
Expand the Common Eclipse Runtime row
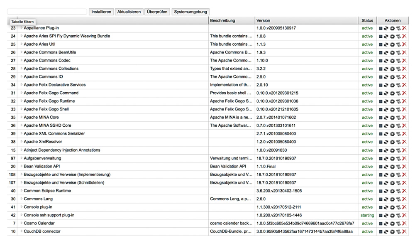pyautogui.click(x=22, y=191)
